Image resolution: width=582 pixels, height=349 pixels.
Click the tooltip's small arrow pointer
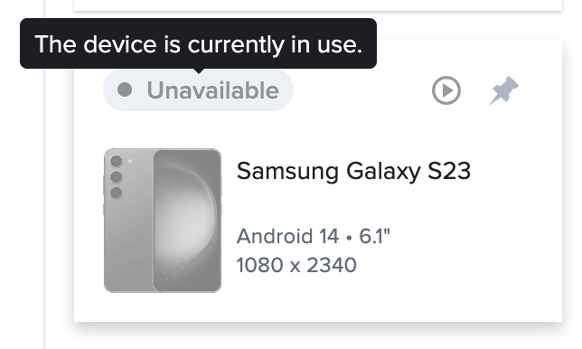199,71
